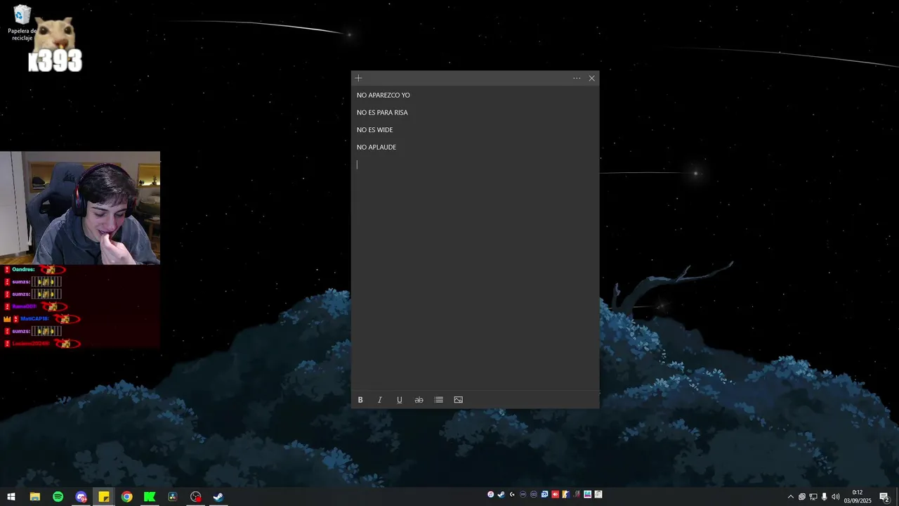899x506 pixels.
Task: Open the Kick app from the taskbar
Action: coord(150,497)
